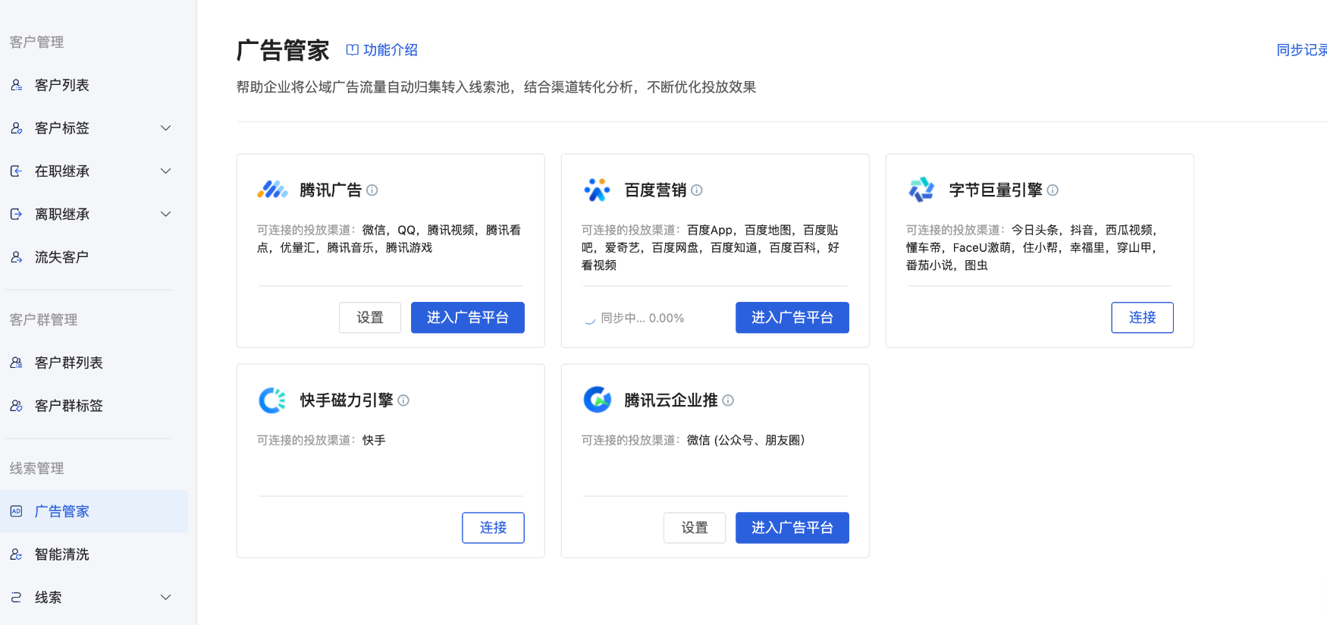Click the 广告管家 AD icon in sidebar
Image resolution: width=1327 pixels, height=625 pixels.
coord(16,511)
